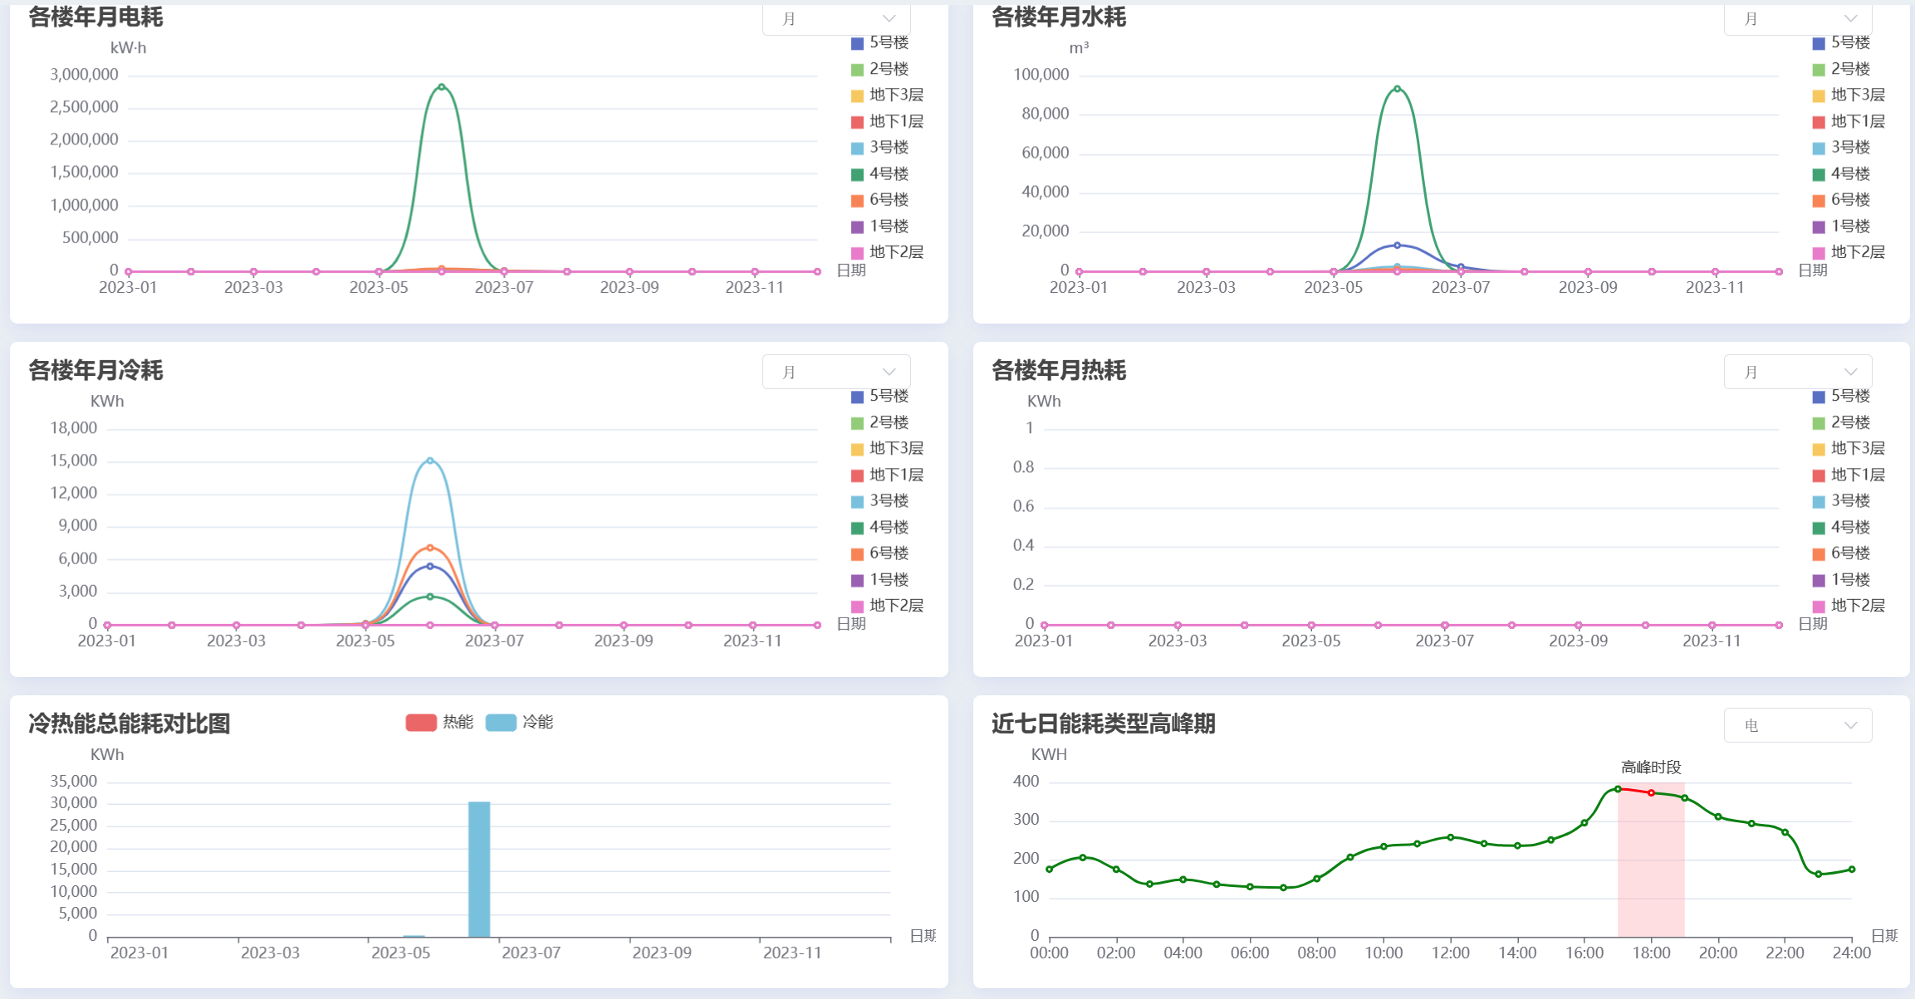Toggle 3号楼 legend in 热耗 chart
Screen dimensions: 1915x999
coord(1841,501)
